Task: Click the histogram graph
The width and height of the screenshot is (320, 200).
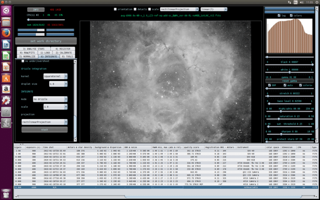Action: tap(289, 36)
